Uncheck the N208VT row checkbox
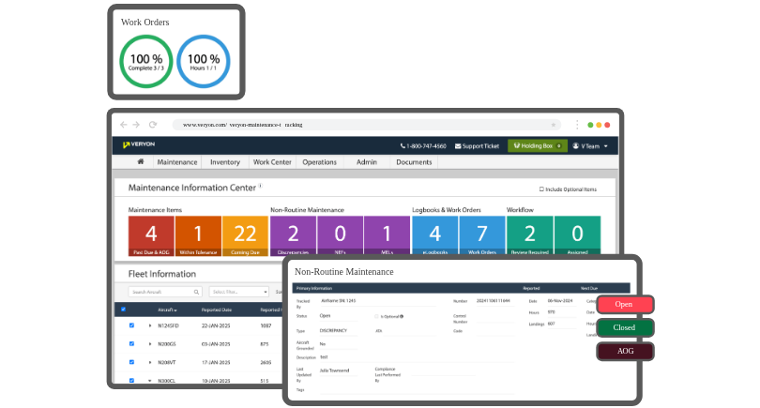The height and width of the screenshot is (408, 760). (x=131, y=362)
